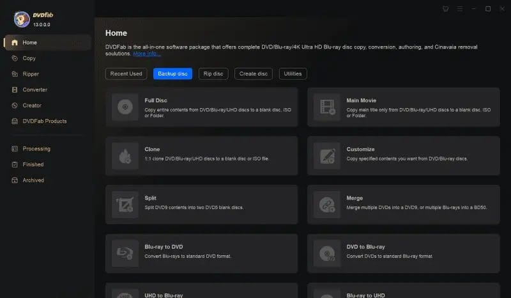Click the Merge link icon
The width and height of the screenshot is (511, 298).
(x=327, y=205)
